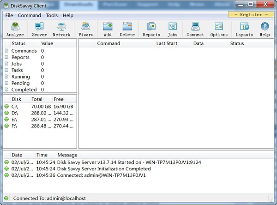Image resolution: width=277 pixels, height=205 pixels.
Task: Open the Command menu
Action: pyautogui.click(x=30, y=15)
